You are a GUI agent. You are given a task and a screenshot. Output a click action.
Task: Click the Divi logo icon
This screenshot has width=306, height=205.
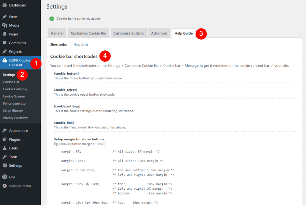pos(4,177)
